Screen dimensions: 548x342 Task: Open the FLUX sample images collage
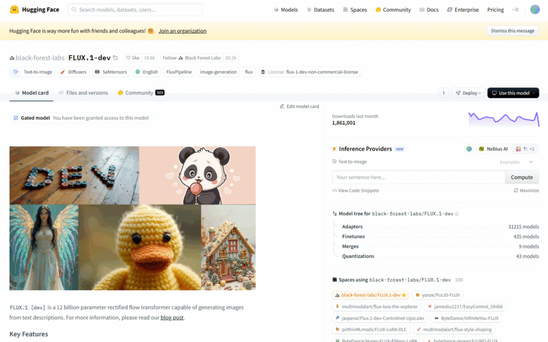pyautogui.click(x=133, y=218)
